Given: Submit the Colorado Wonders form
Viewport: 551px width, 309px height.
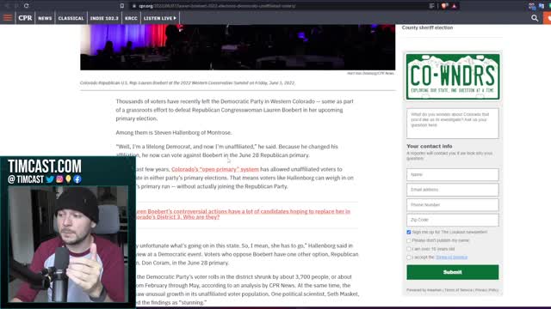Looking at the screenshot, I should click(x=453, y=272).
